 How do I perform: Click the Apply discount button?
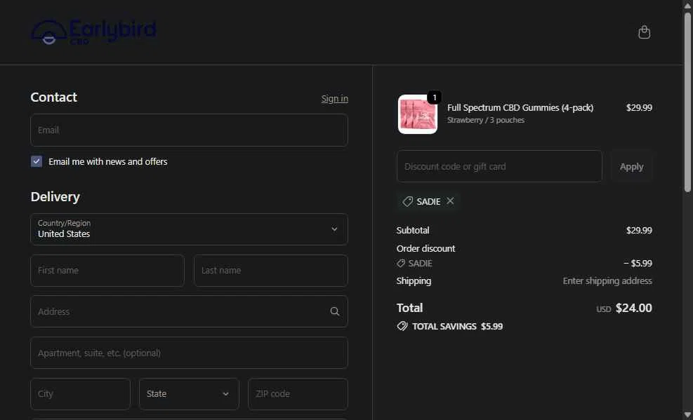(x=631, y=167)
